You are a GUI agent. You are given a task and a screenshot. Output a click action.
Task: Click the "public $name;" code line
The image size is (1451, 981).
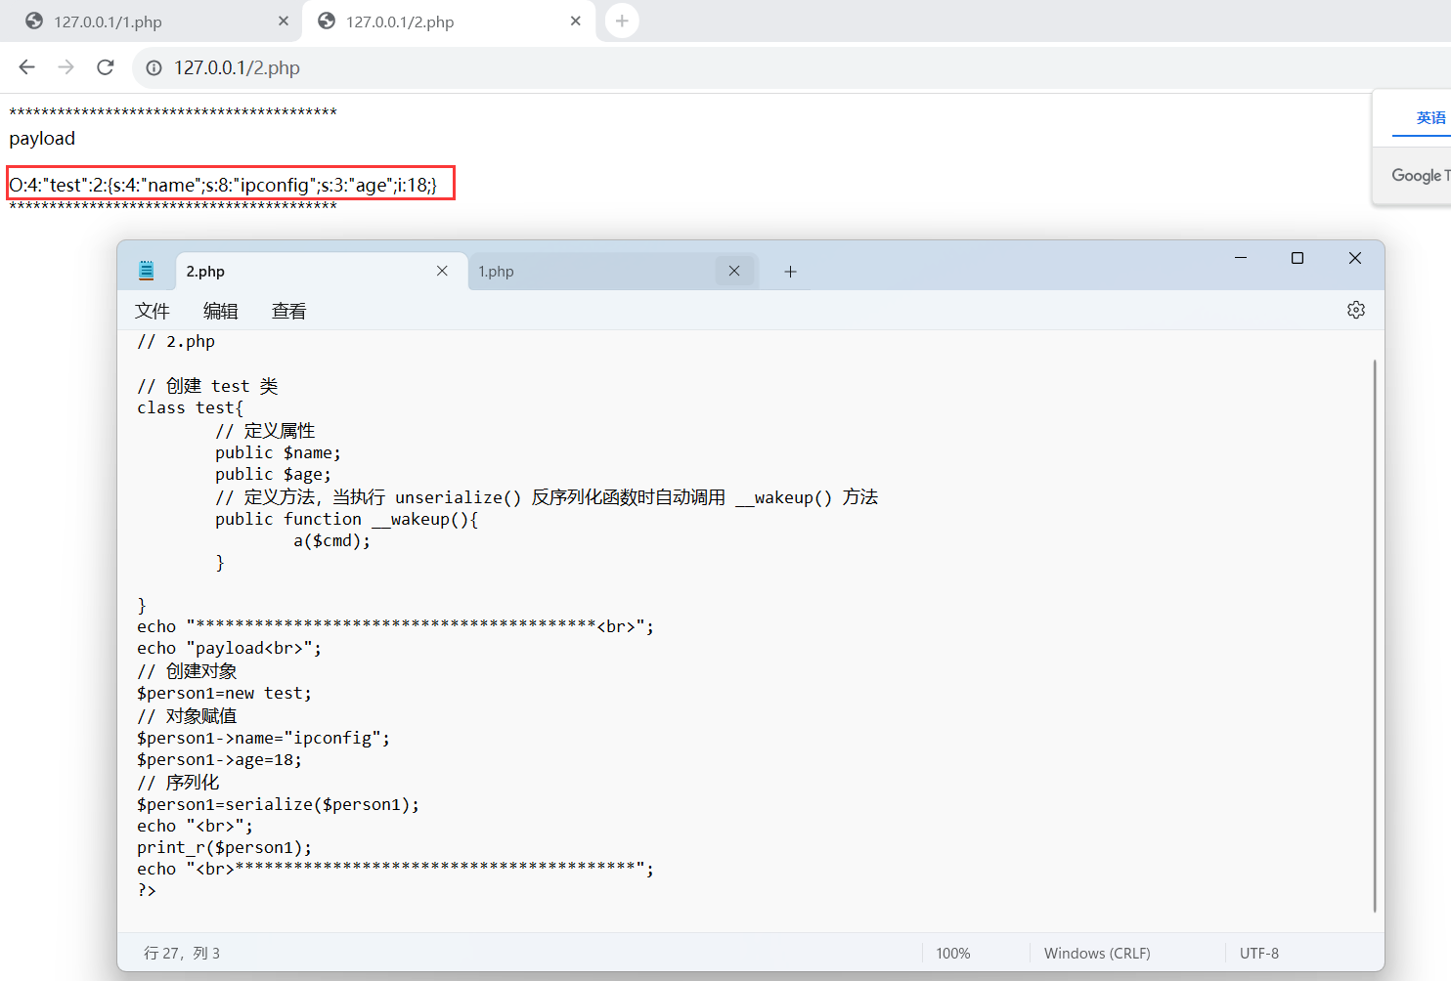click(x=279, y=452)
